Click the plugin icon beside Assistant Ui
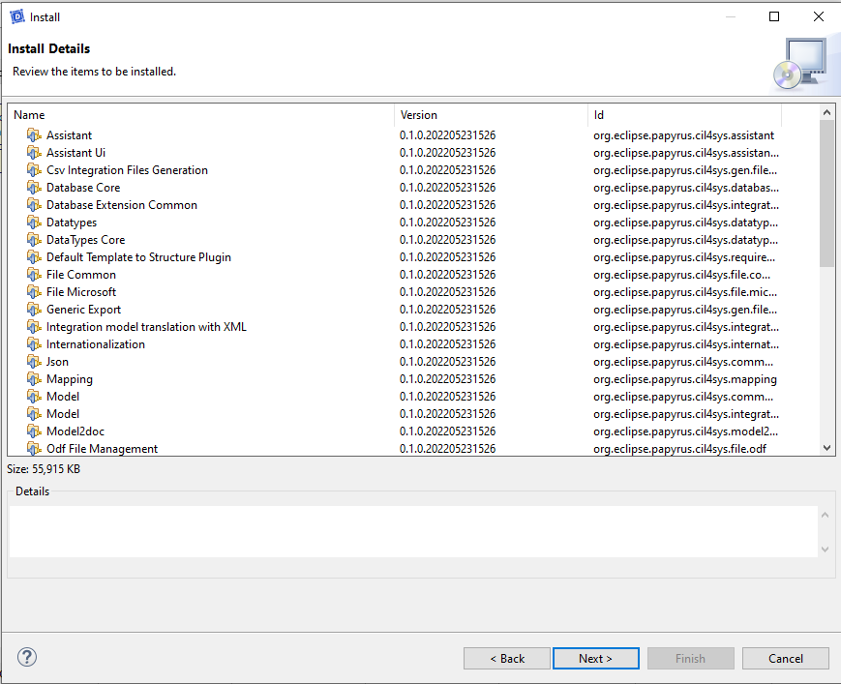The height and width of the screenshot is (684, 841). [x=34, y=153]
